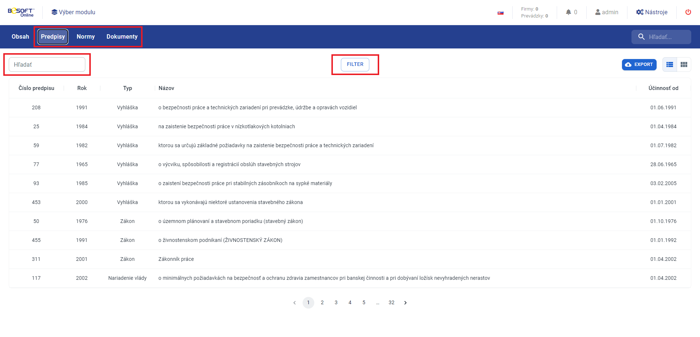Switch to grid view layout
This screenshot has height=337, width=700.
click(x=684, y=65)
